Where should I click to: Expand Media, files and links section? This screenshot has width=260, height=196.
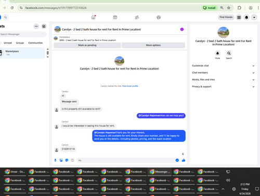pyautogui.click(x=223, y=79)
